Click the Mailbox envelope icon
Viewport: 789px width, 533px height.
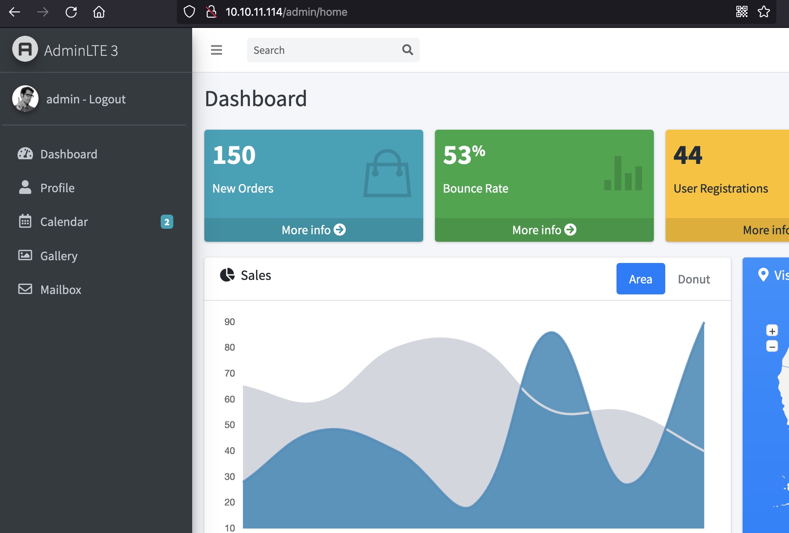(x=25, y=289)
